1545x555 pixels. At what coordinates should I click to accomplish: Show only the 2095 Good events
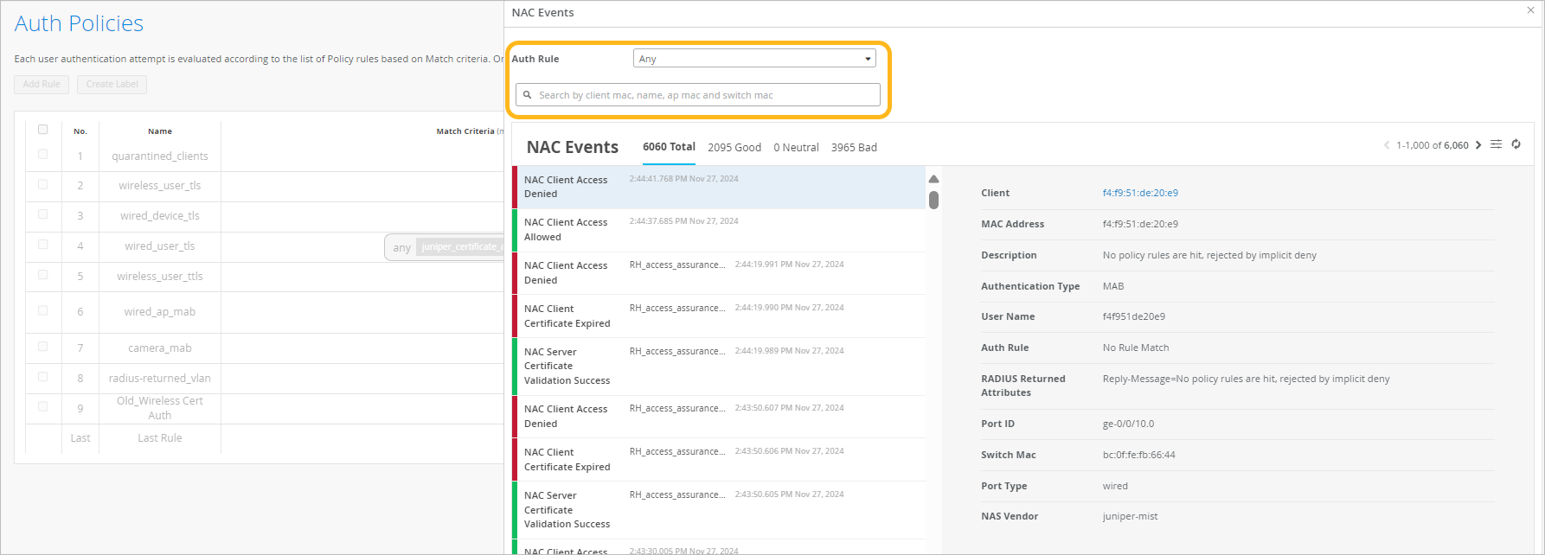pos(734,148)
